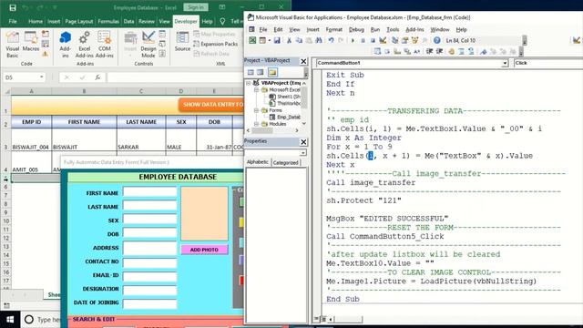Viewport: 583px width, 328px height.
Task: Click Cut scissors icon in VBA toolbar
Action: (289, 40)
